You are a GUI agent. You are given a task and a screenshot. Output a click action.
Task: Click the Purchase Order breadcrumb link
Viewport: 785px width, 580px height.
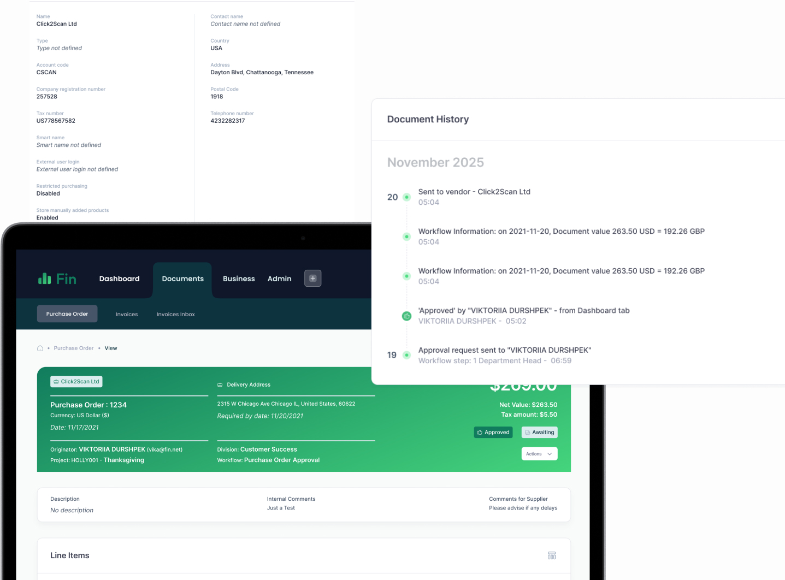[x=74, y=348]
